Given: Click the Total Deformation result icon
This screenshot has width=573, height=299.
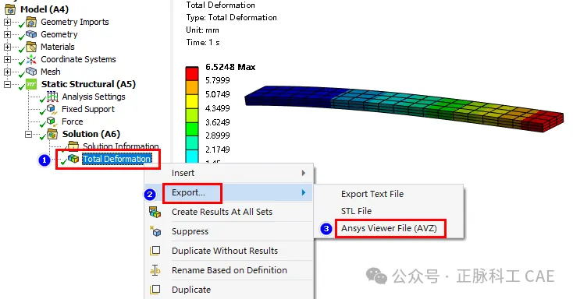Looking at the screenshot, I should coord(73,159).
